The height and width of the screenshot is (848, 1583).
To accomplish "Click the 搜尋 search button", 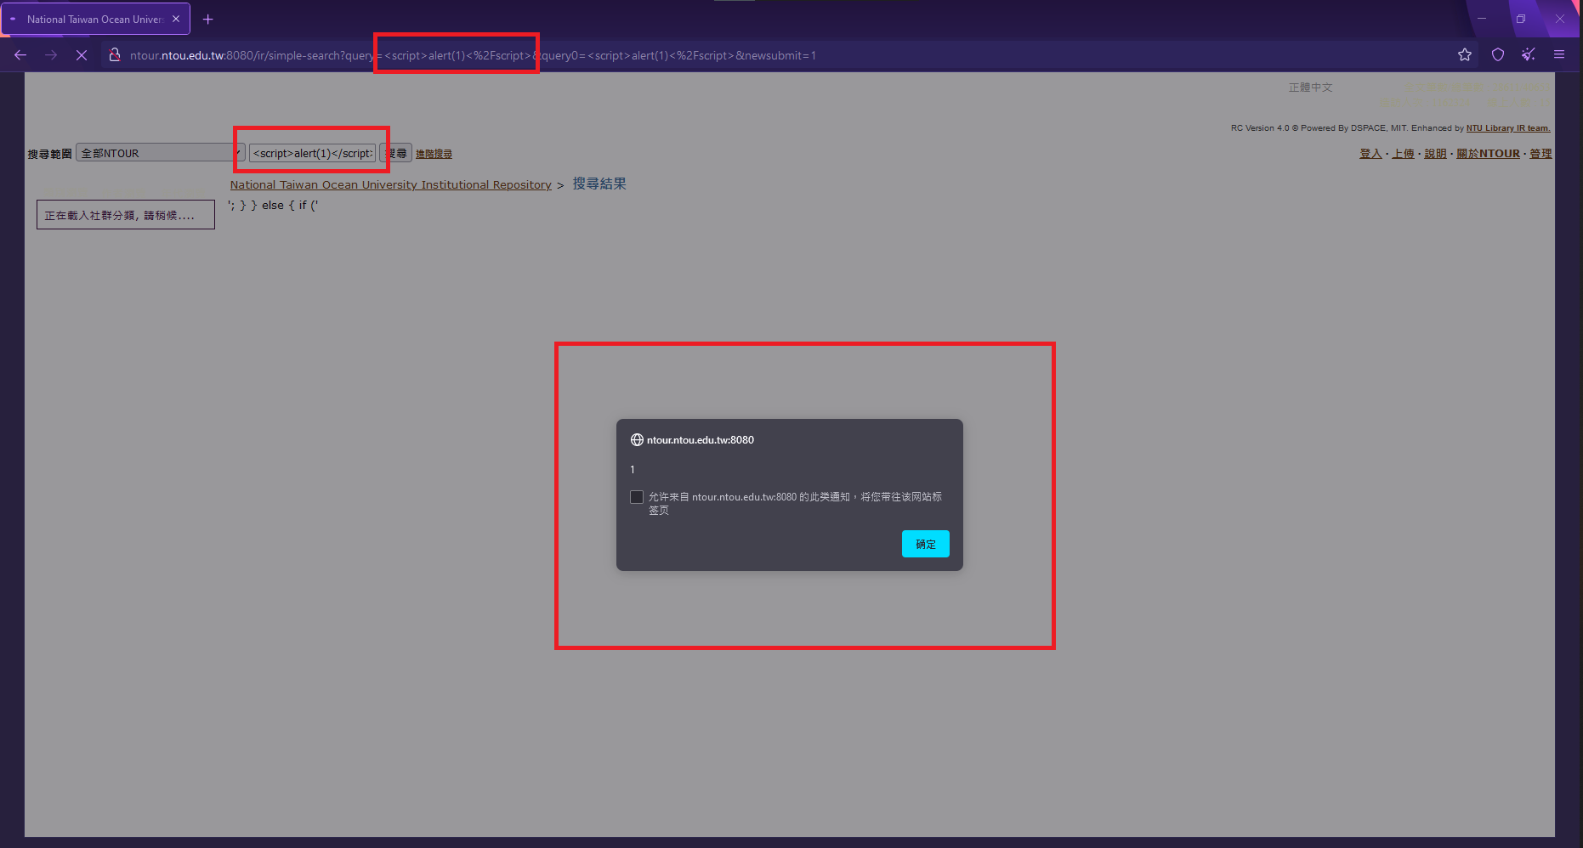I will click(396, 153).
